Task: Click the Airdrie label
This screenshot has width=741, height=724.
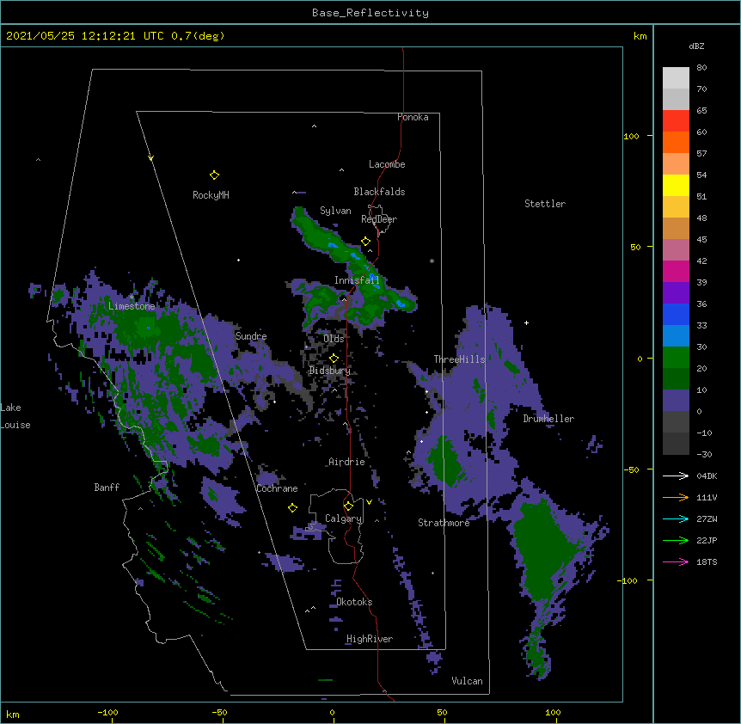Action: (347, 462)
